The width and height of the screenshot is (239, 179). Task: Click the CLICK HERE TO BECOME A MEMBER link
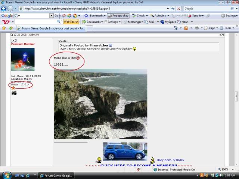139,166
